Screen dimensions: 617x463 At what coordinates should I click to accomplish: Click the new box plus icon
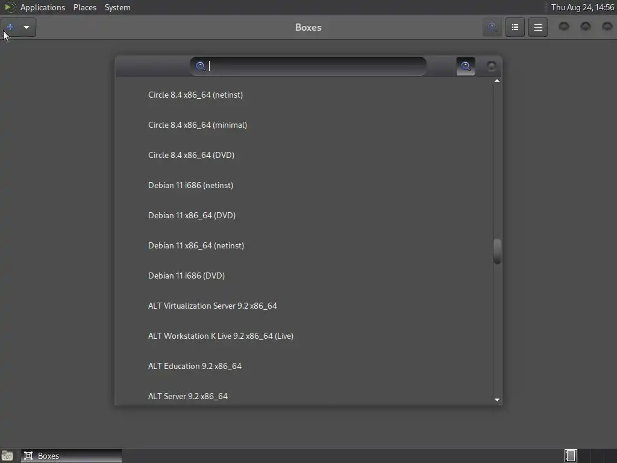(x=10, y=27)
